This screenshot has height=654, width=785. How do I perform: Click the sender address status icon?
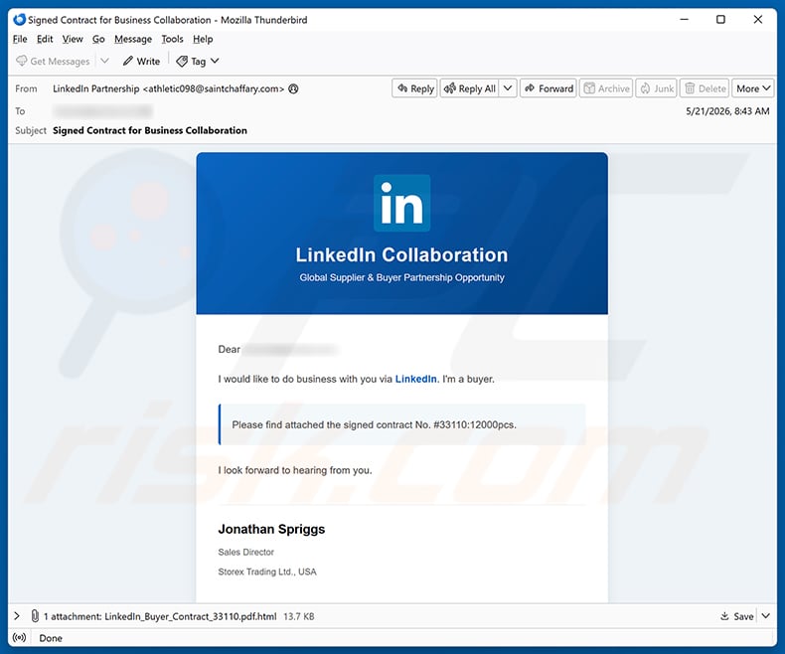point(294,88)
